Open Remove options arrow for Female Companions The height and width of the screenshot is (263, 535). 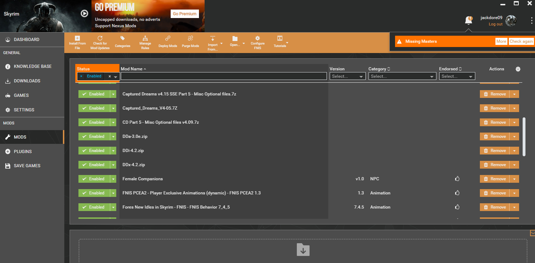514,179
